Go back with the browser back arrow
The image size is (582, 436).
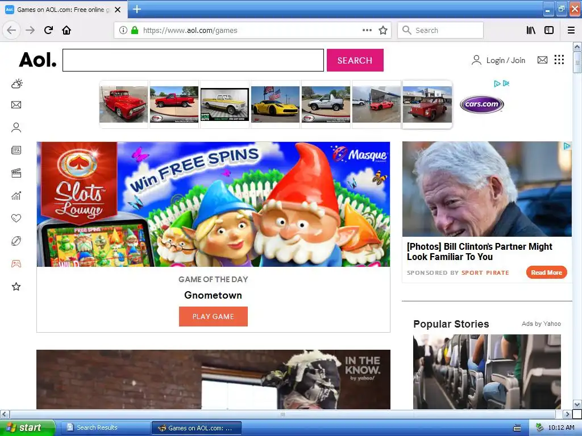click(11, 30)
